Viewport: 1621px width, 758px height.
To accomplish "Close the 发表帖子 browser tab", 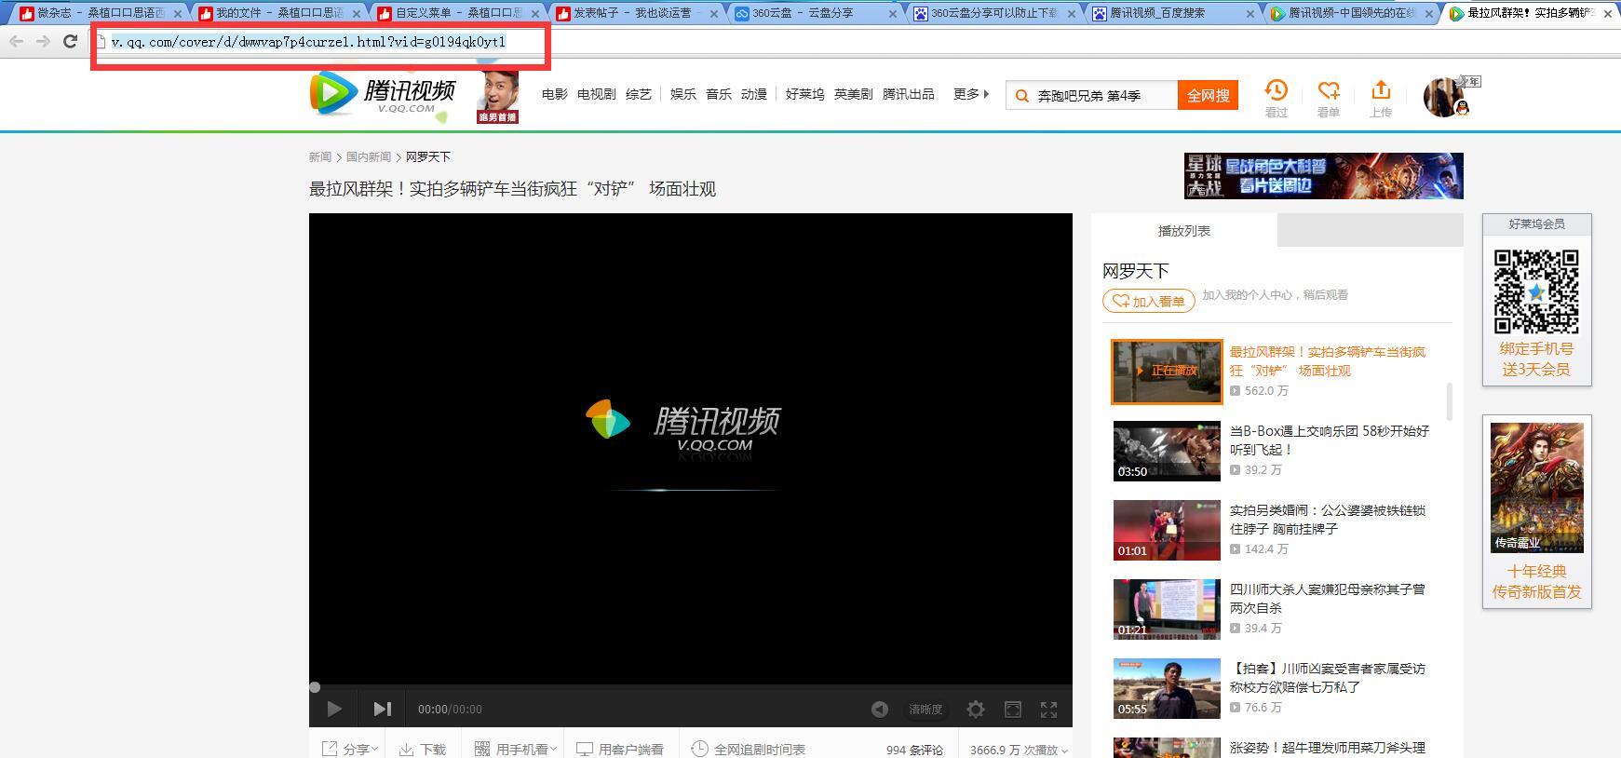I will point(713,14).
